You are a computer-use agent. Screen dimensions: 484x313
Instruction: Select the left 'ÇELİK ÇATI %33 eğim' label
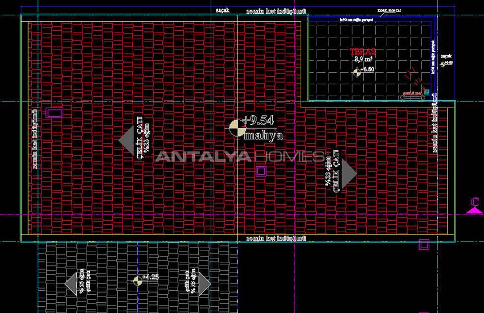point(143,138)
